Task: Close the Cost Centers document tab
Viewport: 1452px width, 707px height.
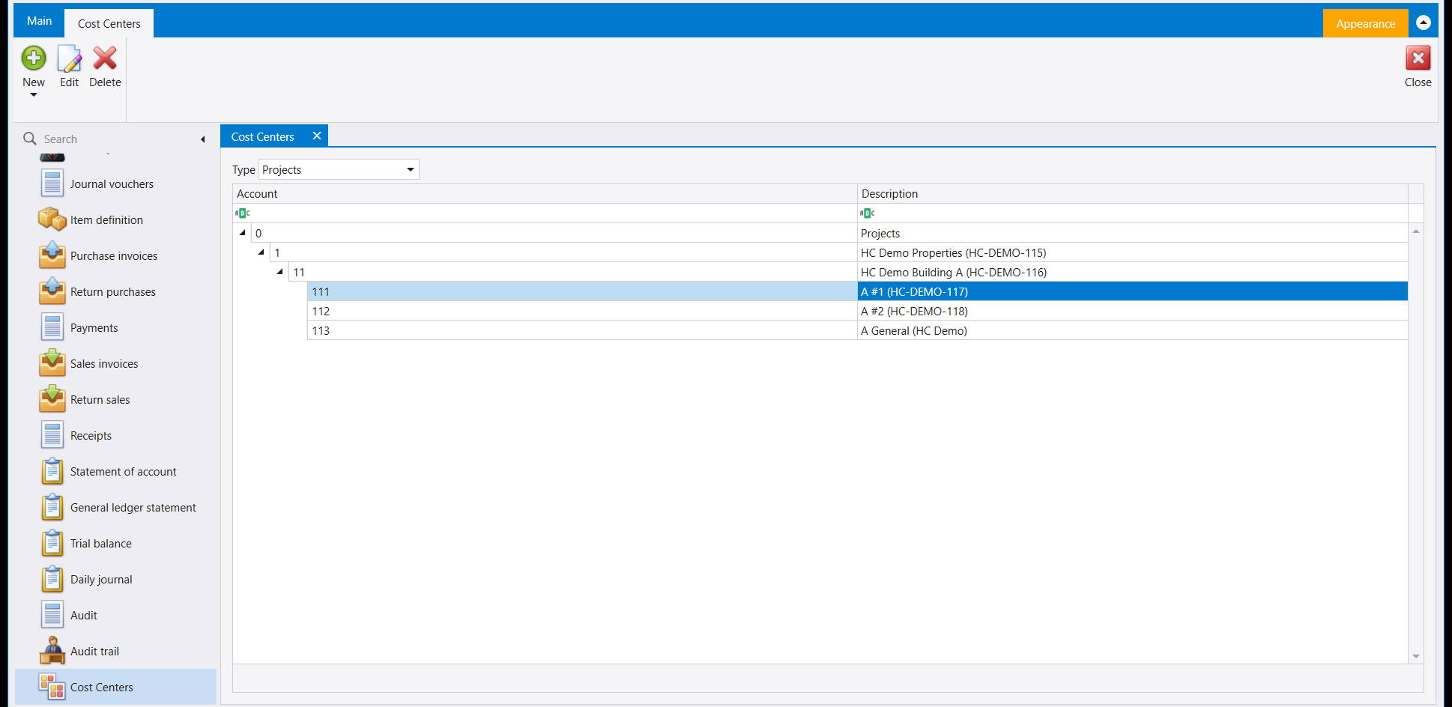Action: [x=317, y=136]
